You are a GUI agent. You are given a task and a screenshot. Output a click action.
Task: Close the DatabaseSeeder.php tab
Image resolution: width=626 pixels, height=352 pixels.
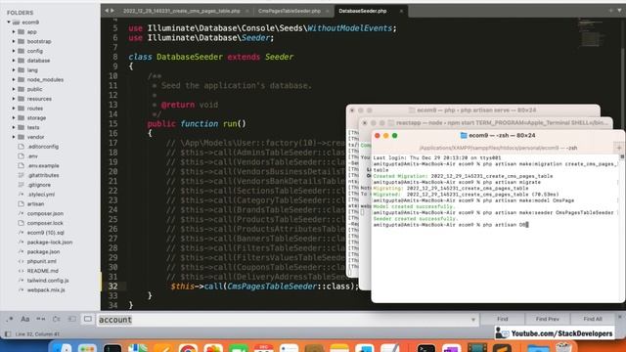401,11
